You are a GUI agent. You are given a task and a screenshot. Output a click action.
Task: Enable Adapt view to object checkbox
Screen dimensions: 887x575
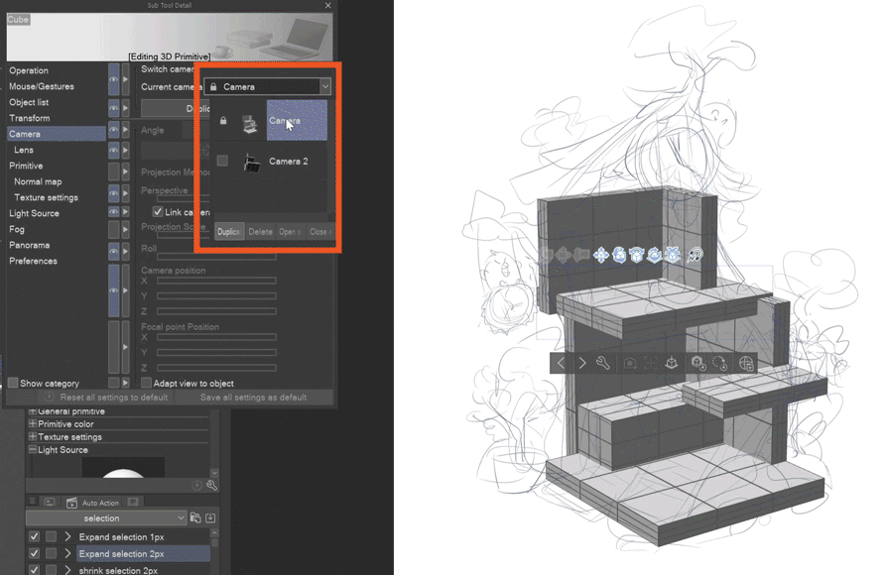pos(147,383)
